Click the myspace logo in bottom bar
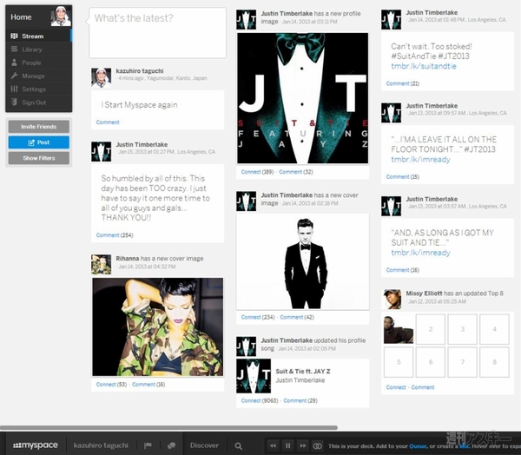This screenshot has height=455, width=521. point(36,445)
